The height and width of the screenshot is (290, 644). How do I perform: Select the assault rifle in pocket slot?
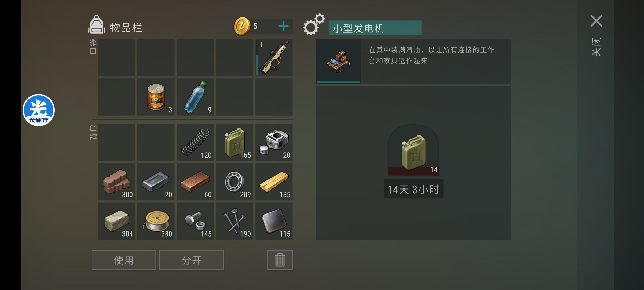(x=274, y=58)
